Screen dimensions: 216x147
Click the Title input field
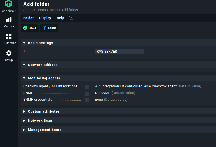(119, 52)
